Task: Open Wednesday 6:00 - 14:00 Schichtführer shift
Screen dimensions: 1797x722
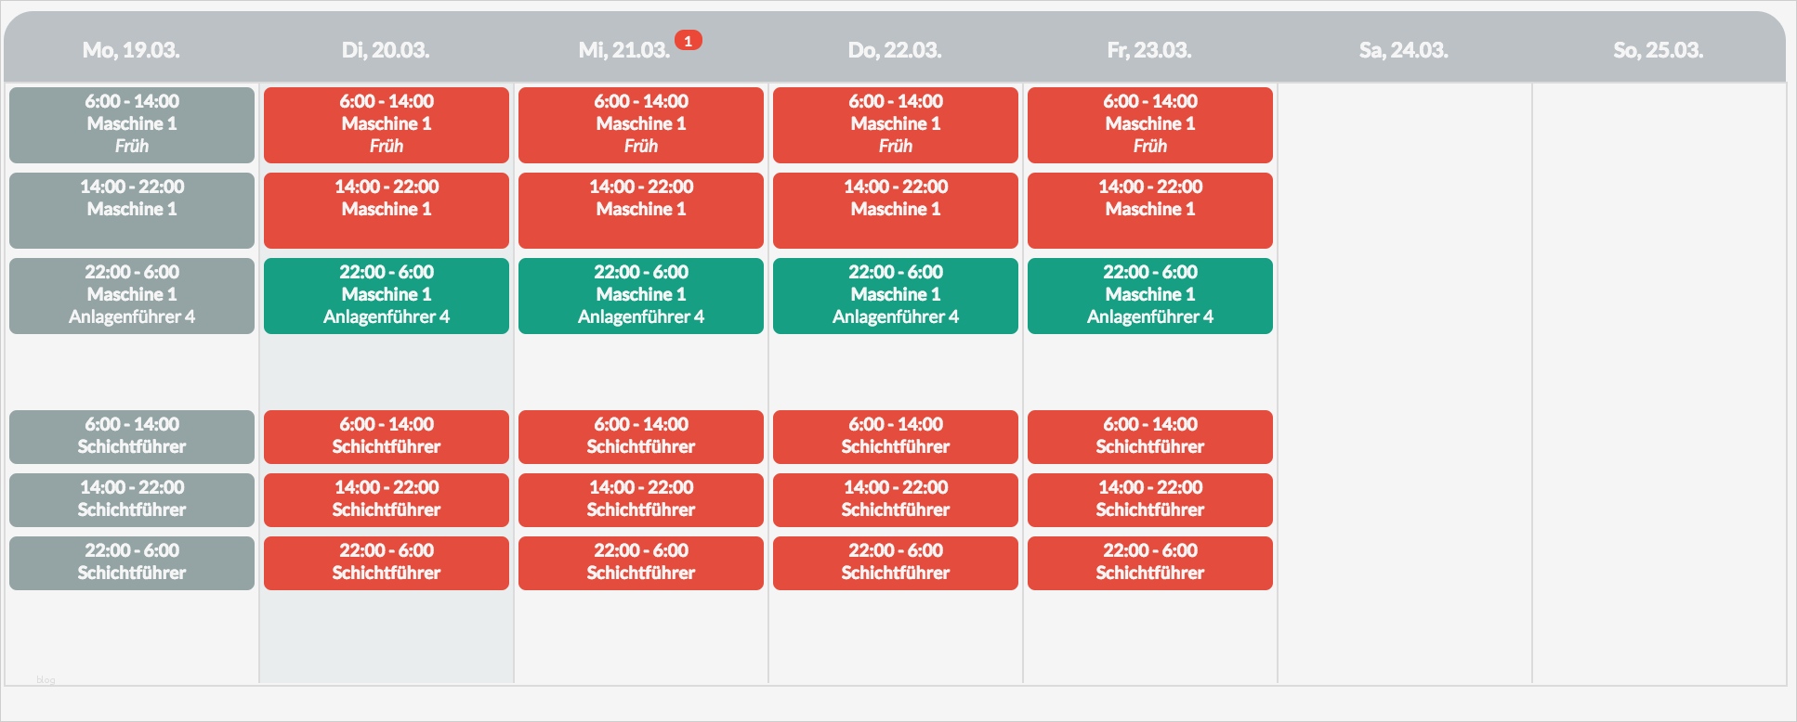Action: click(641, 437)
